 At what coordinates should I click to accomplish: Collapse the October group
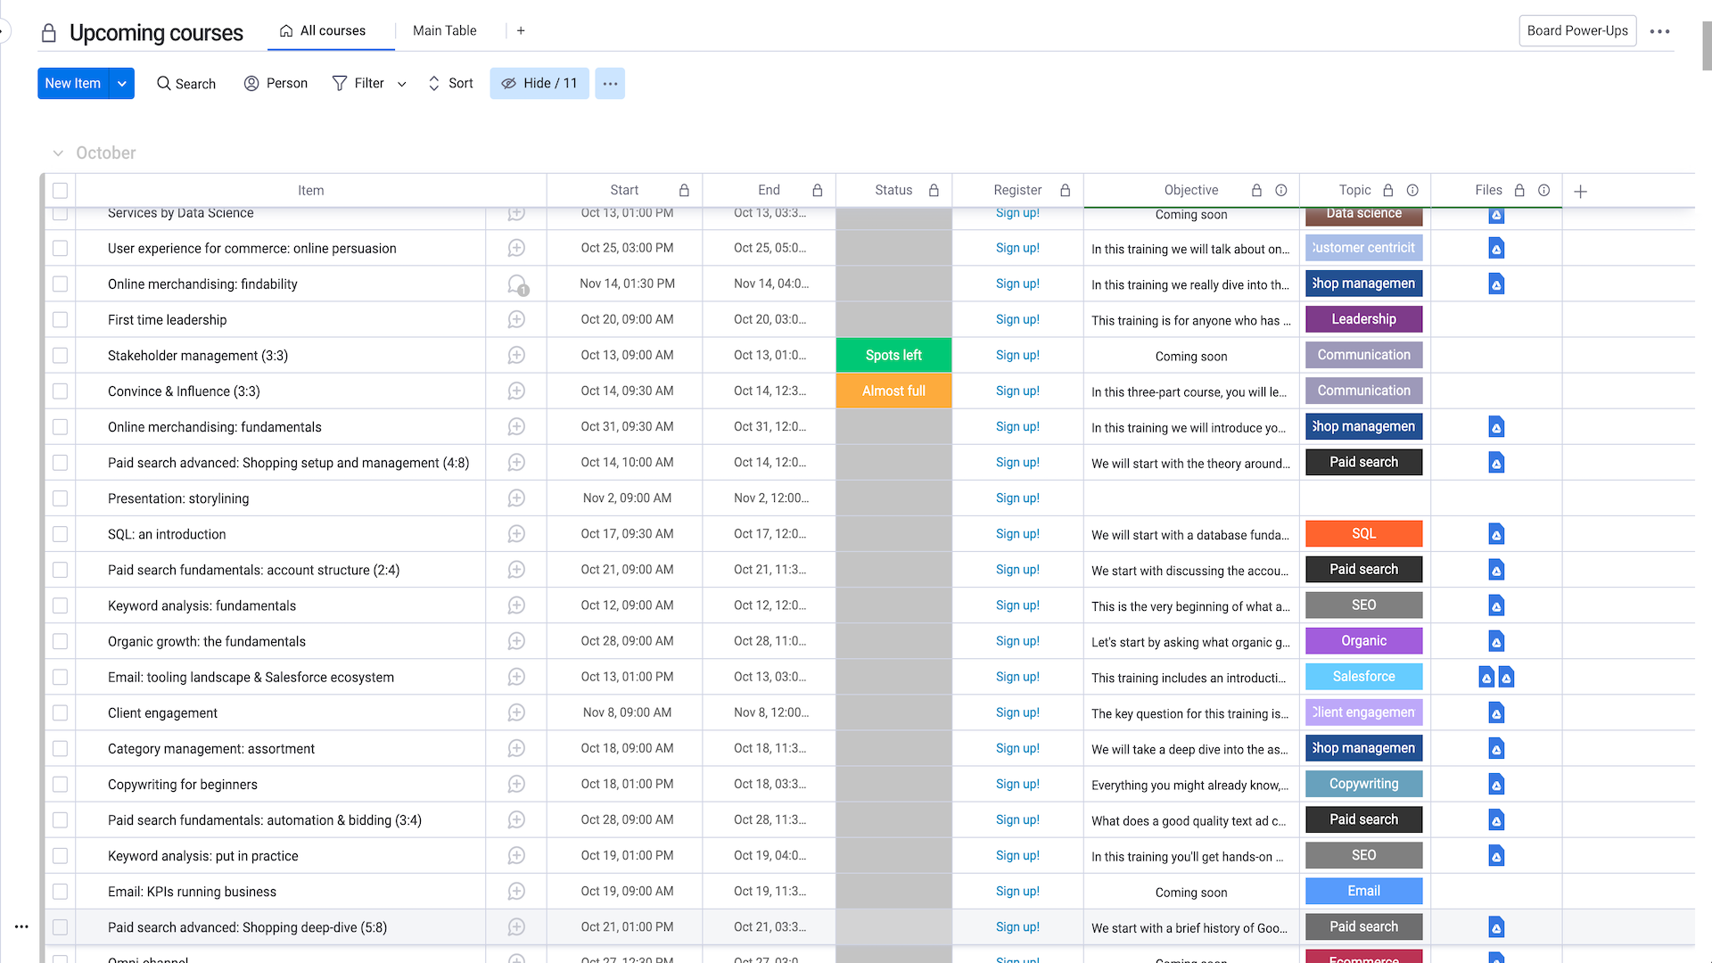pos(58,152)
